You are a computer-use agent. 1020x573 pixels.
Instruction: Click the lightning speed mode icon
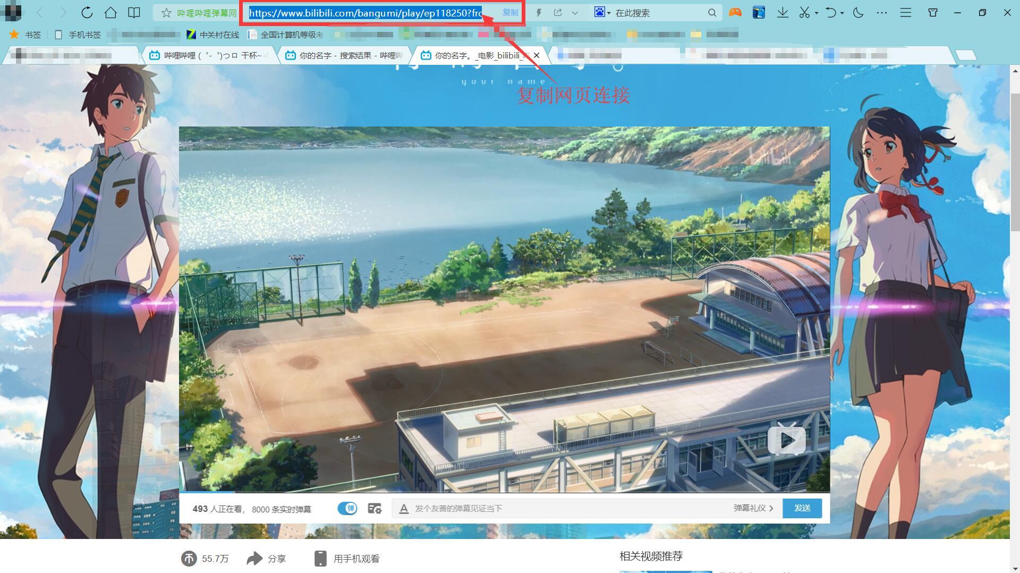pyautogui.click(x=539, y=13)
